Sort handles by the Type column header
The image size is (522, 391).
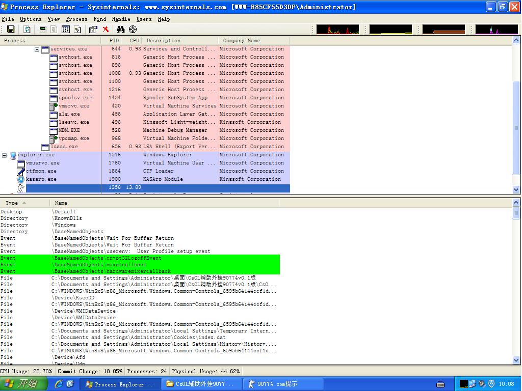24,203
